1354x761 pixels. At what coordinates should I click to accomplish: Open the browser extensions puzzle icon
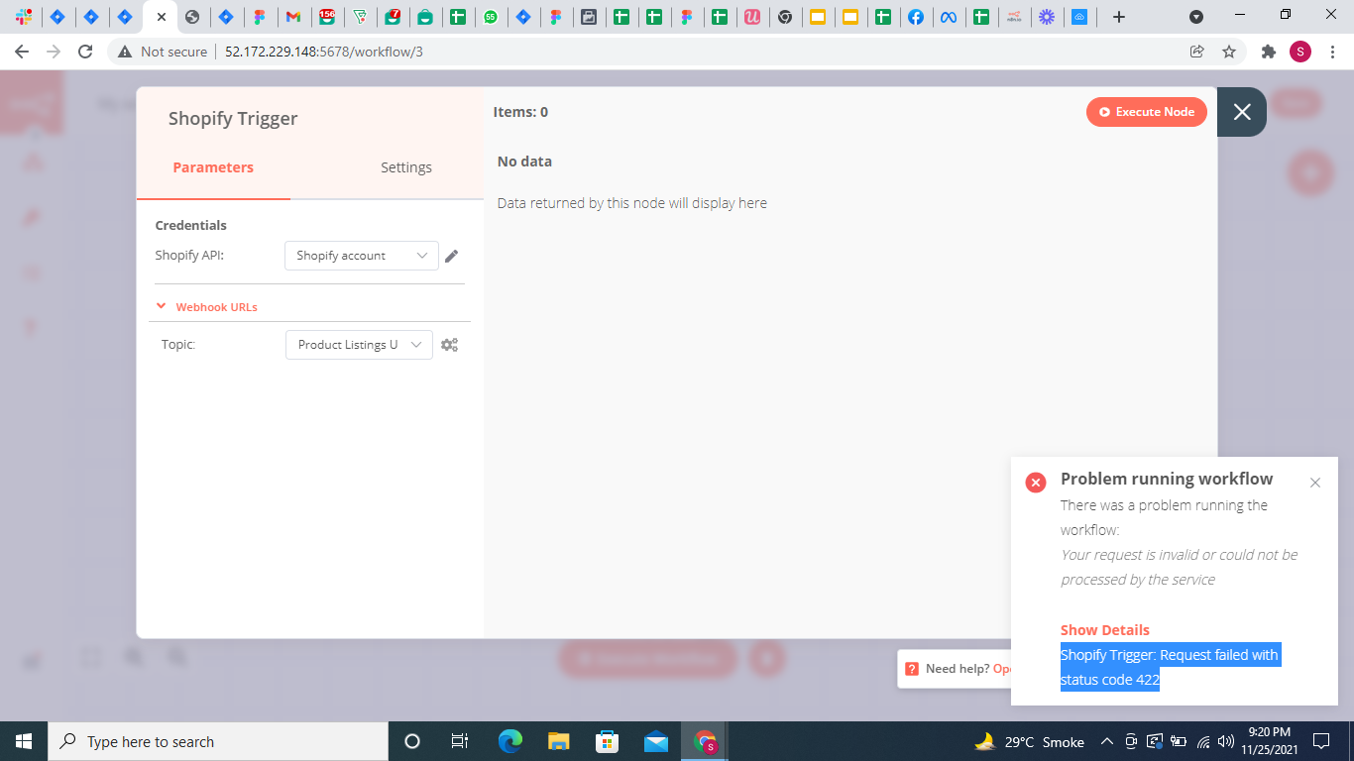pos(1268,52)
